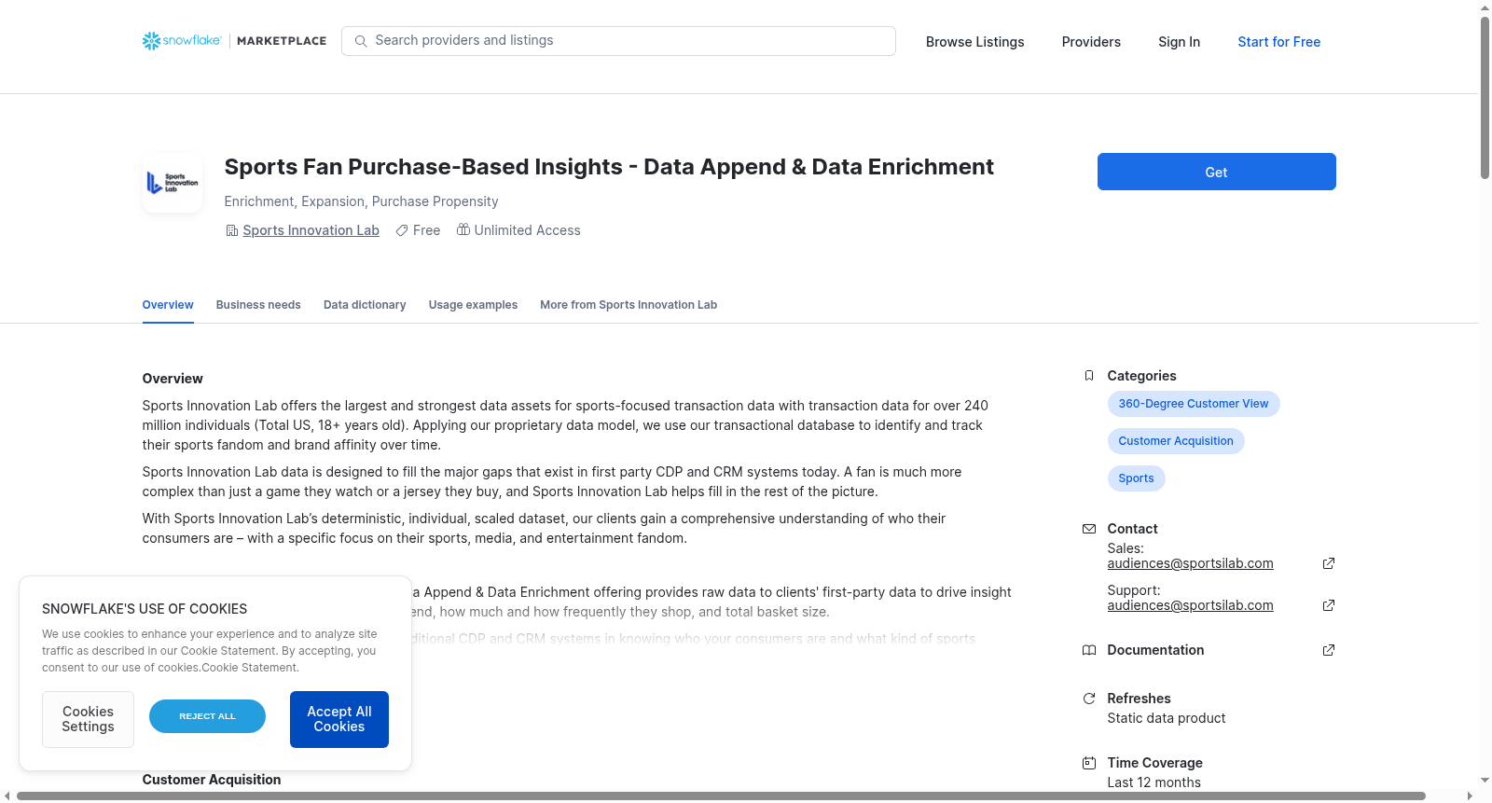Select the Overview tab
This screenshot has width=1492, height=803.
pyautogui.click(x=168, y=305)
